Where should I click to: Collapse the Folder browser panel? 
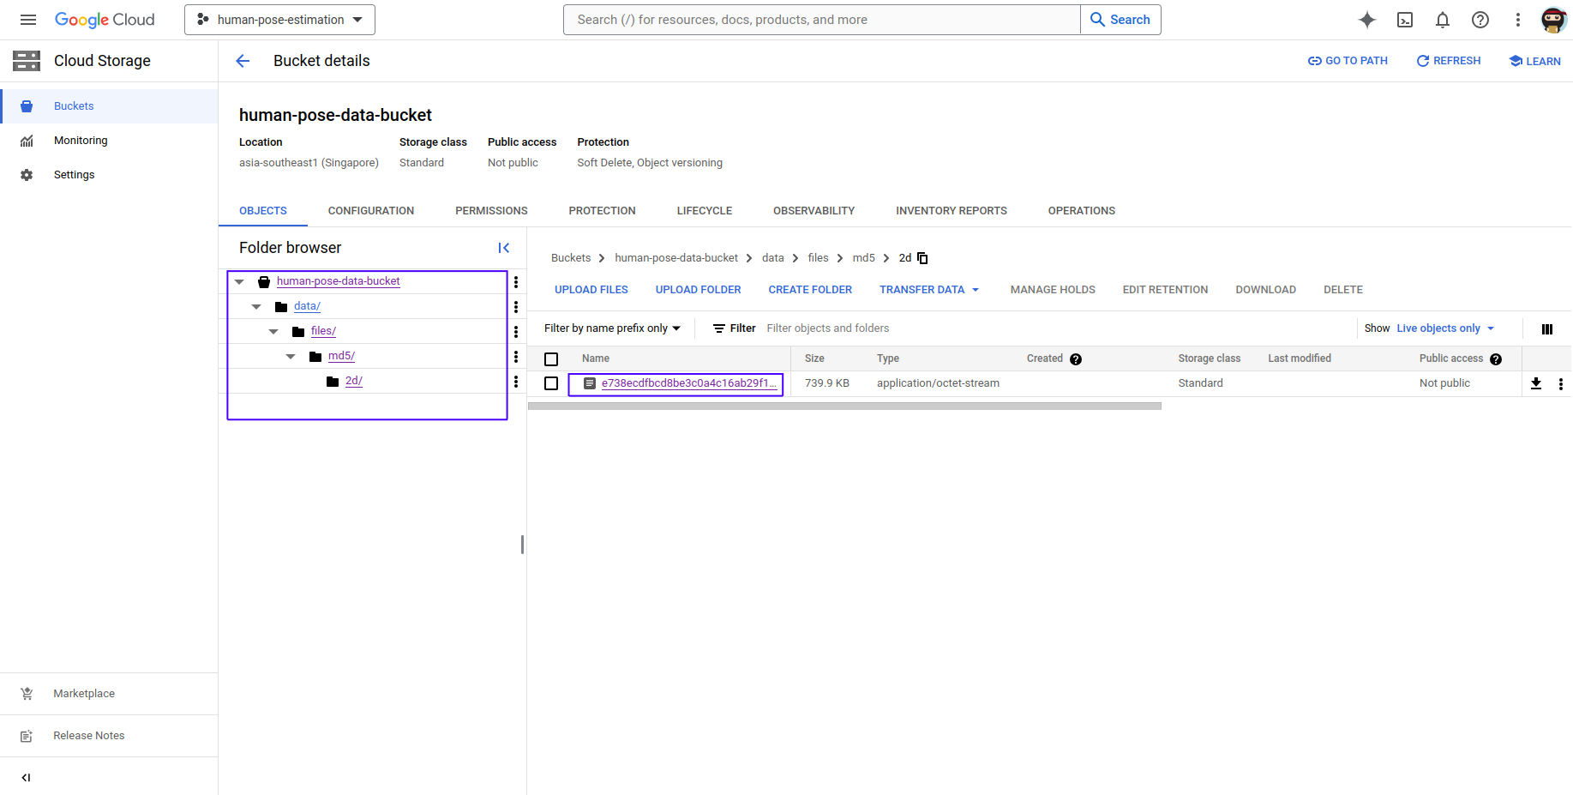(x=504, y=248)
